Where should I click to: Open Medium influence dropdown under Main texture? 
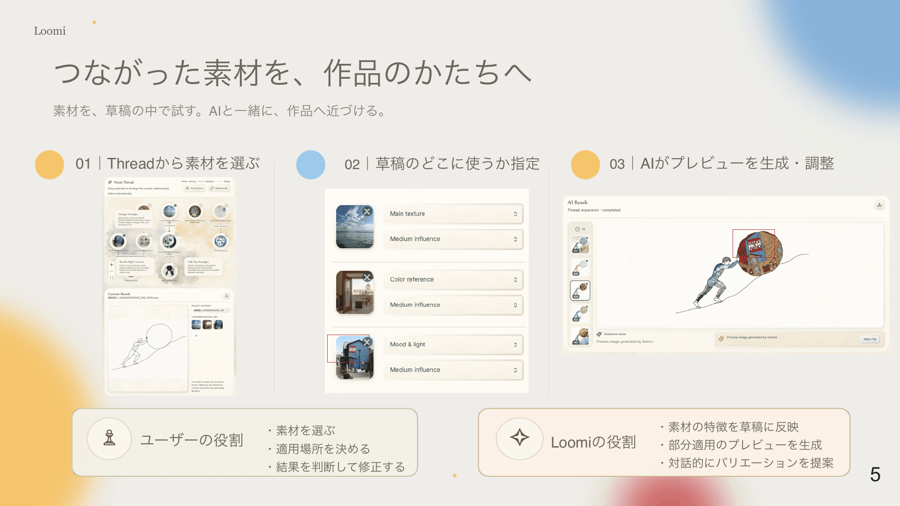pos(453,239)
